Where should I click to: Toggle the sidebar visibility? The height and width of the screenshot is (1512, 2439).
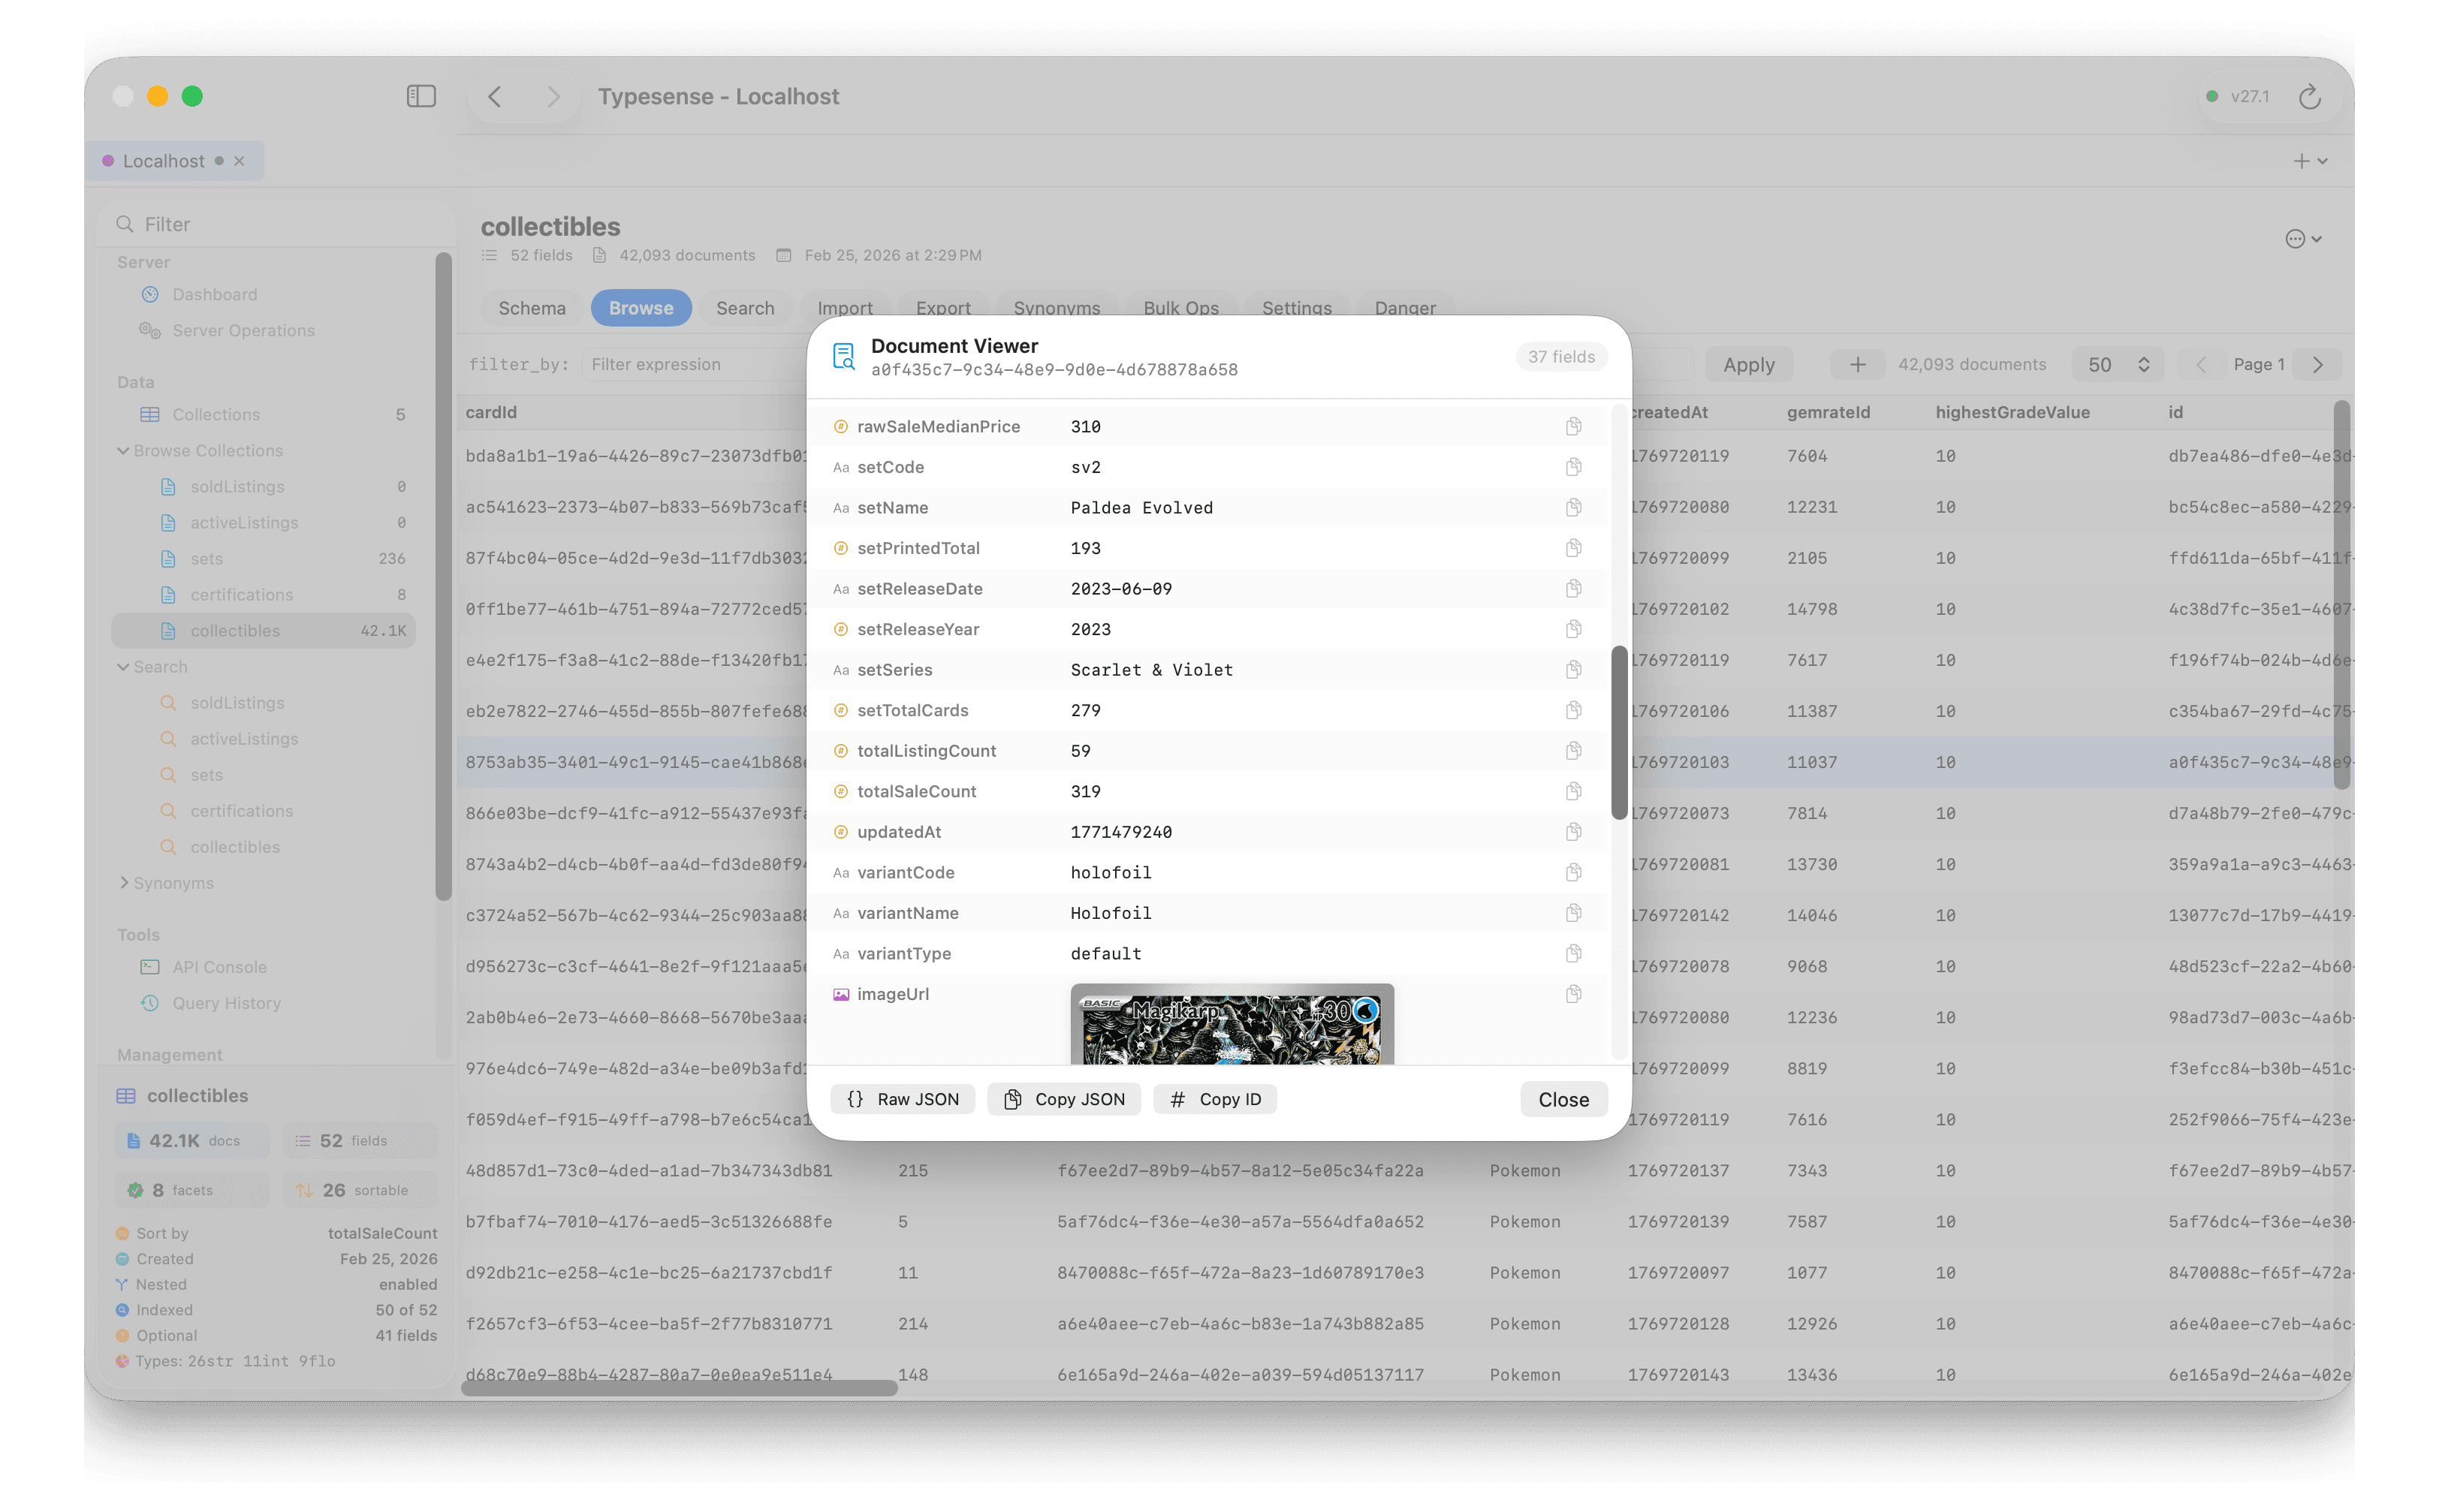coord(420,96)
